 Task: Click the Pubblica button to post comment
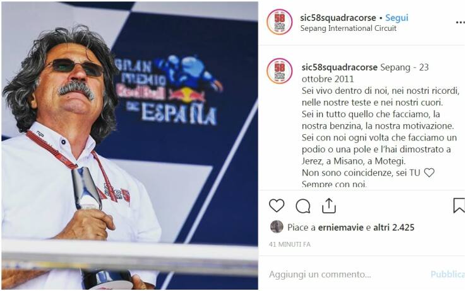coord(448,275)
